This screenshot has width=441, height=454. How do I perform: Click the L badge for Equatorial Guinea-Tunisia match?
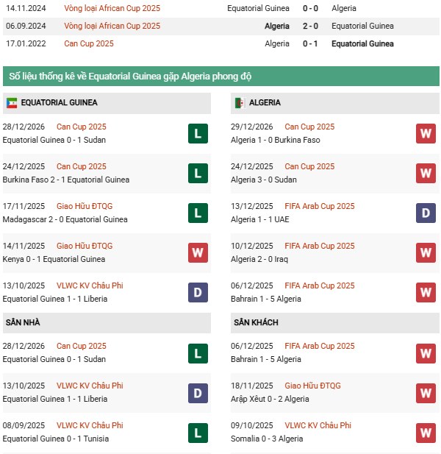click(x=198, y=432)
